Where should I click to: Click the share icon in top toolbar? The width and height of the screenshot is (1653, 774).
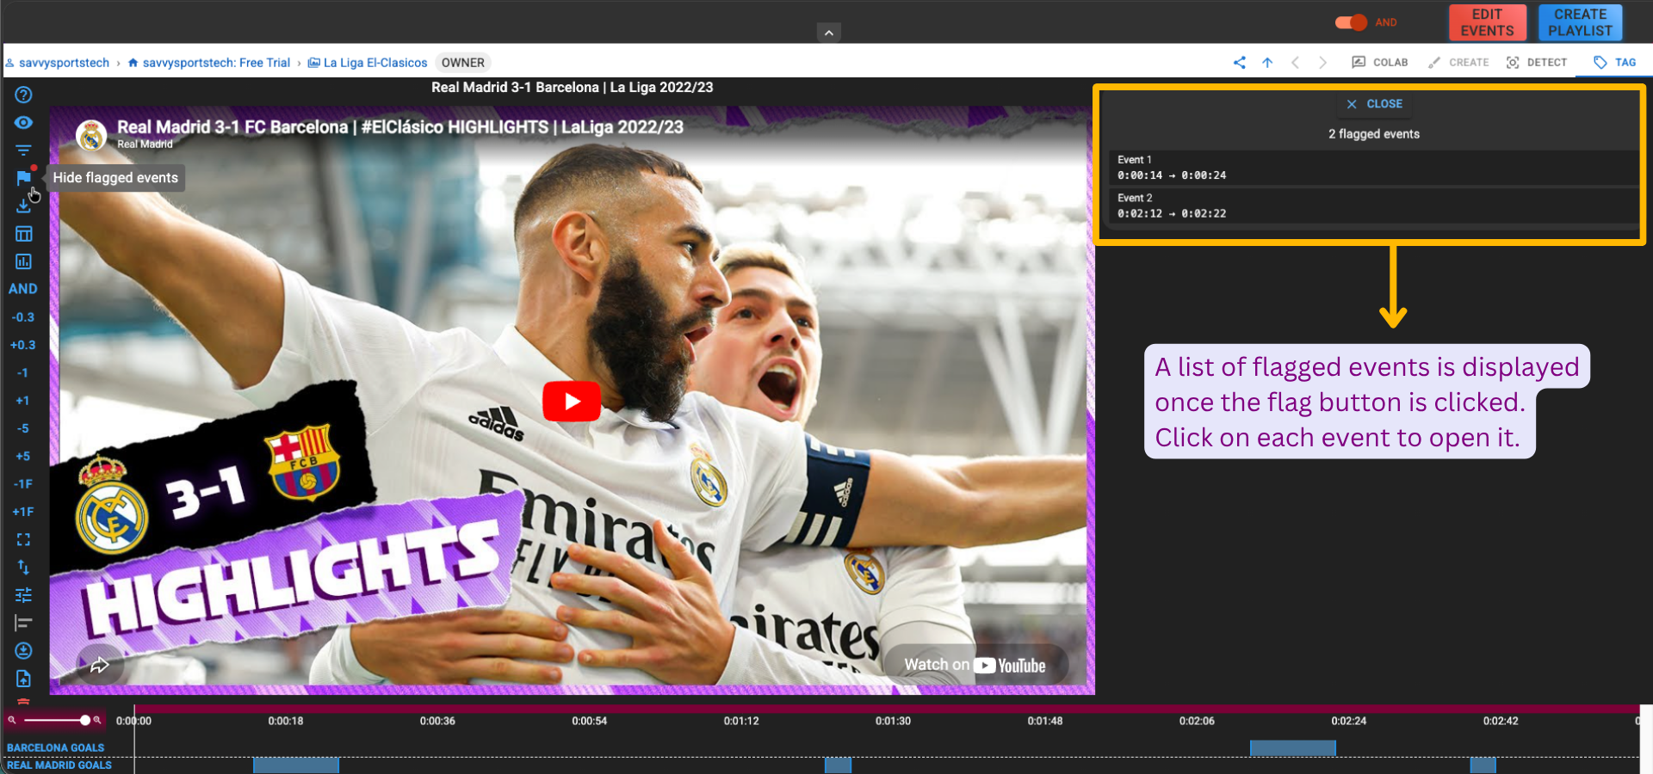click(1239, 63)
